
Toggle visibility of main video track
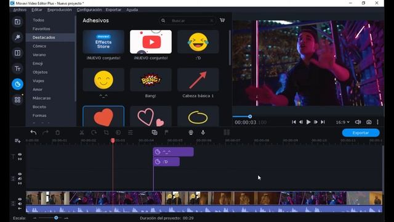tap(20, 199)
